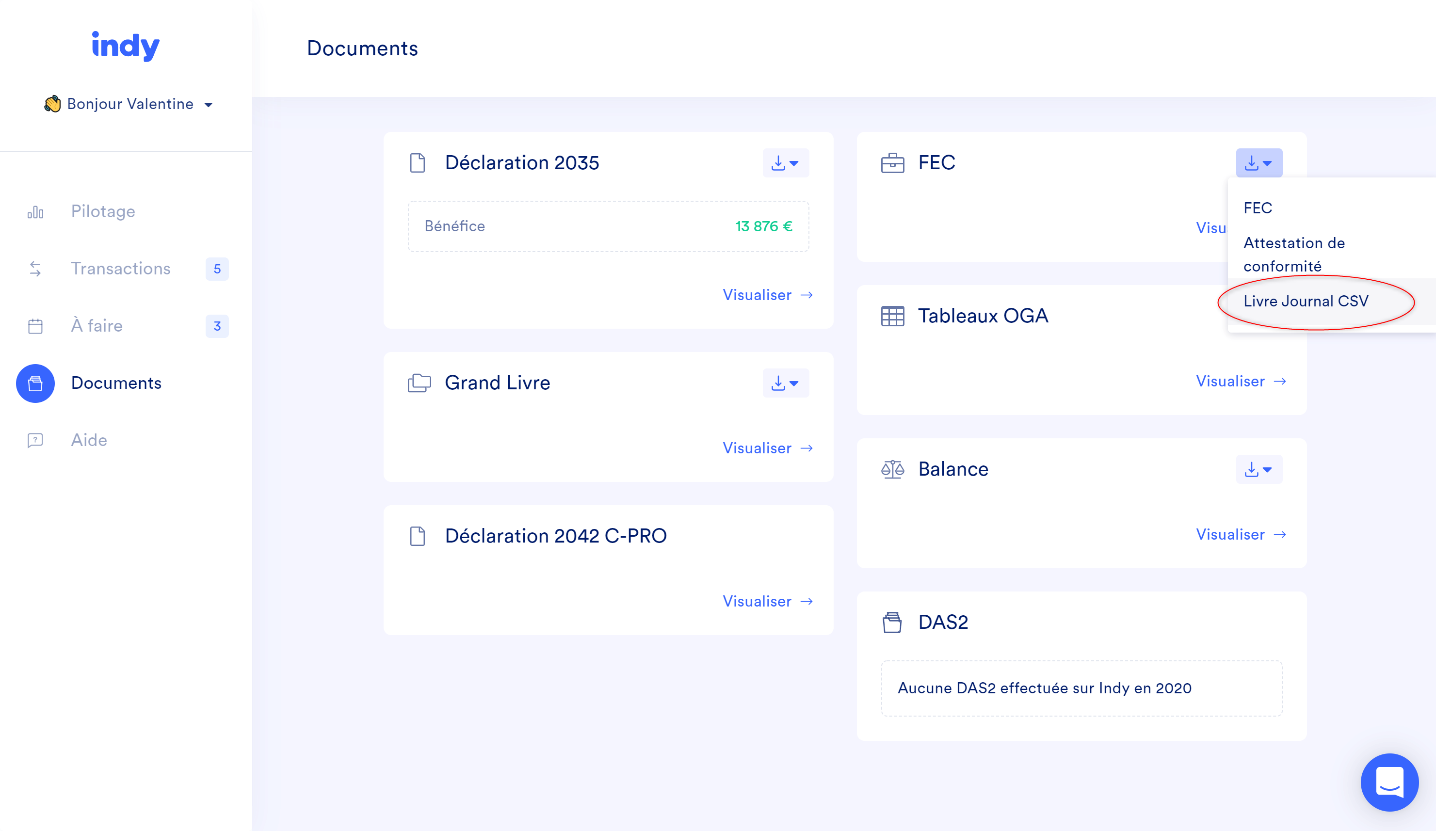Click the Tableaux OGA grid icon
Viewport: 1436px width, 831px height.
tap(892, 316)
